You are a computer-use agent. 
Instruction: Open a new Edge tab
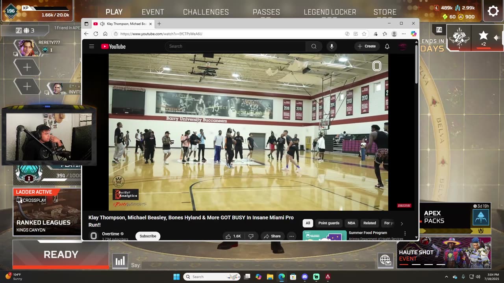159,24
